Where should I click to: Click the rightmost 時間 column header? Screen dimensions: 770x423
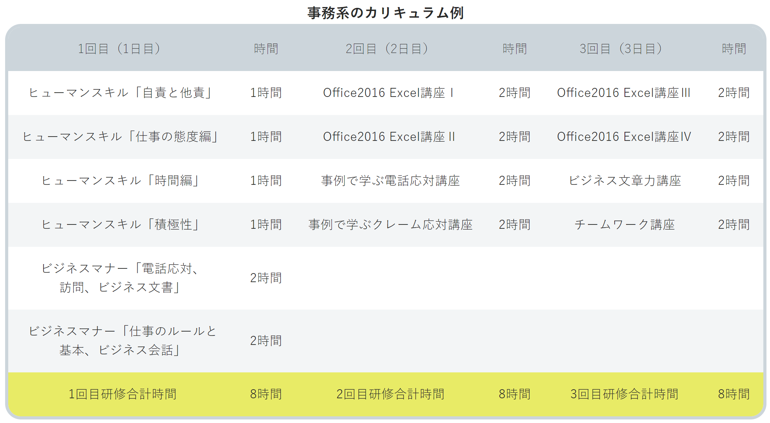coord(733,49)
